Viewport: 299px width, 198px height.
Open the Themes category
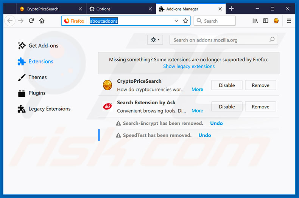tap(32, 77)
